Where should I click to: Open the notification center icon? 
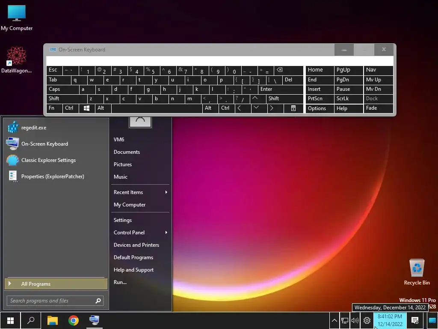(x=415, y=320)
